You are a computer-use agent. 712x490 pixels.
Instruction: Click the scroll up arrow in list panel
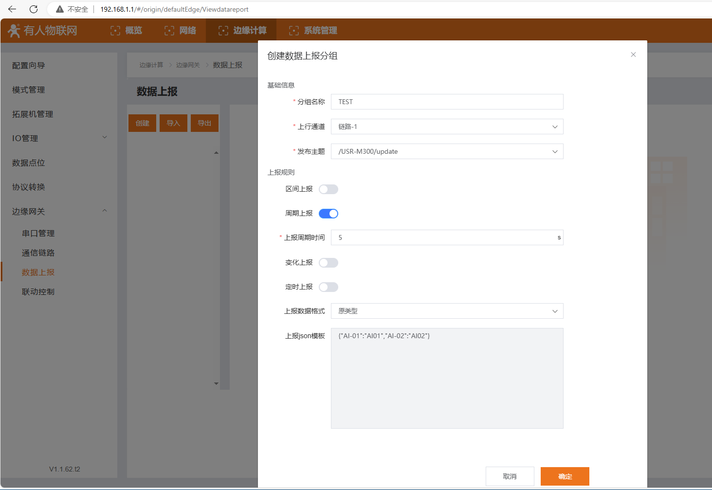point(216,153)
